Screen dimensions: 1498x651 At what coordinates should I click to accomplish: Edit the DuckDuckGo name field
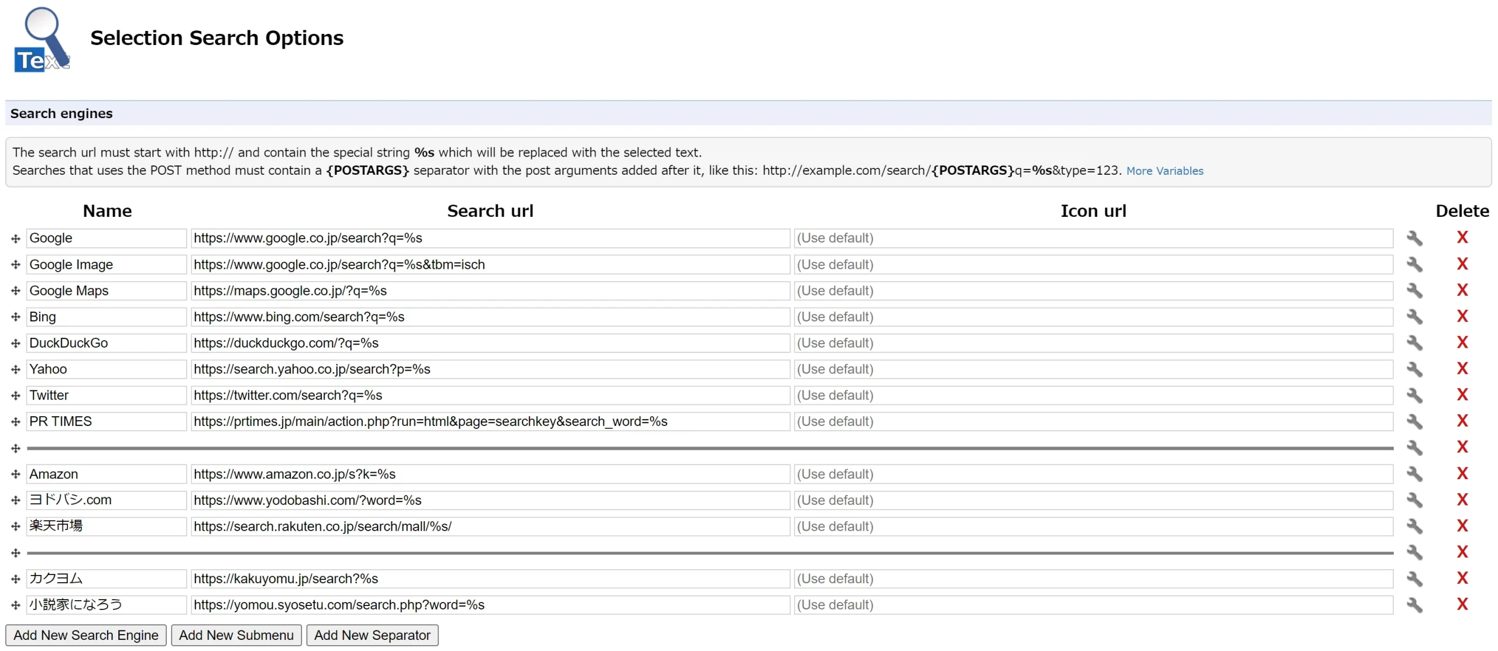click(x=106, y=343)
